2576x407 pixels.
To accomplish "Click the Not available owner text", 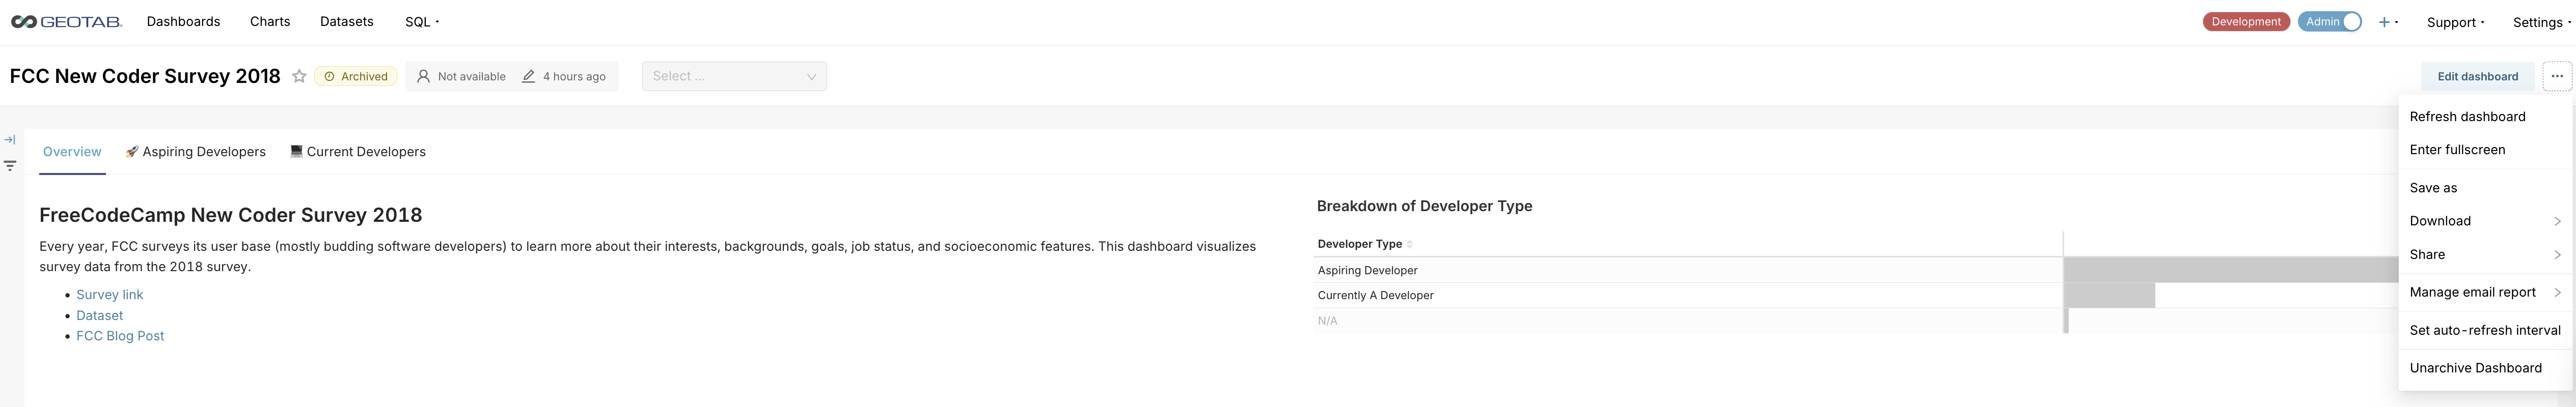I will point(471,76).
